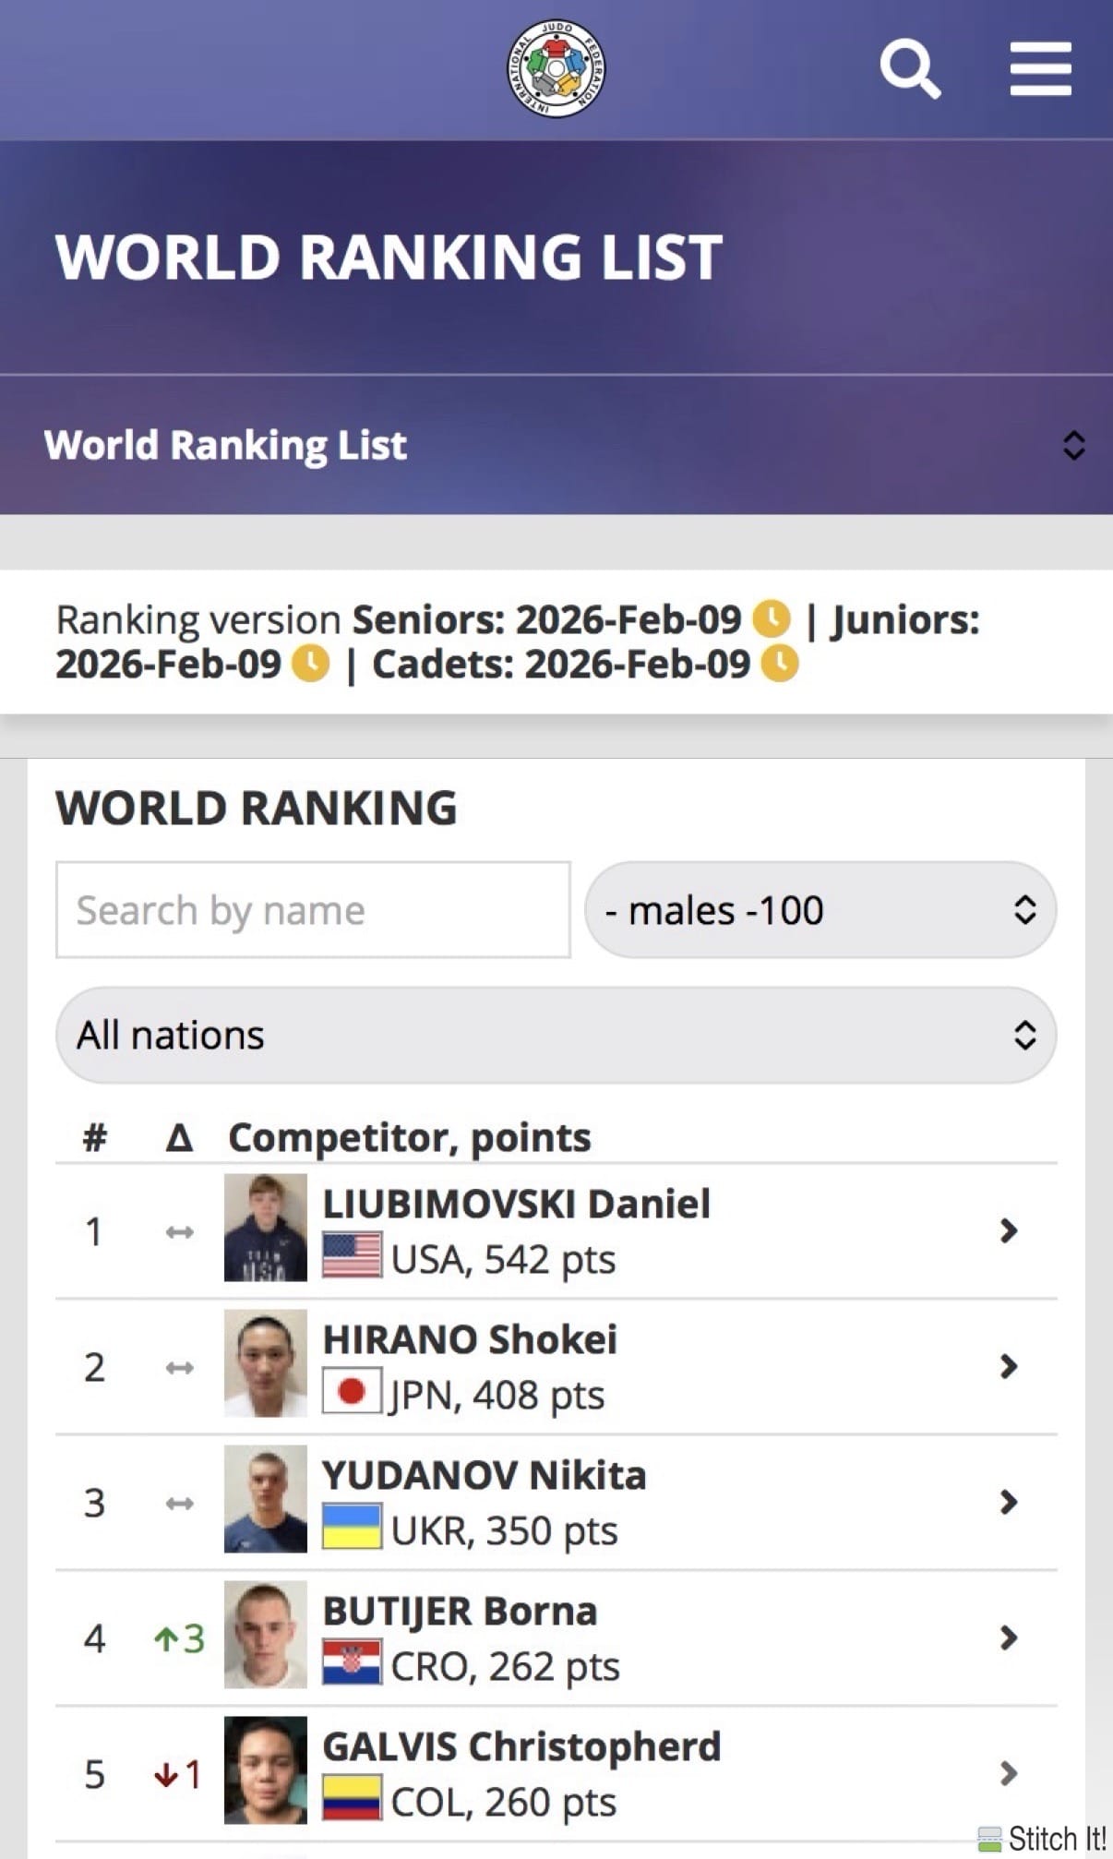Open GALVIS Christopherd row chevron
This screenshot has width=1113, height=1859.
pos(1008,1773)
